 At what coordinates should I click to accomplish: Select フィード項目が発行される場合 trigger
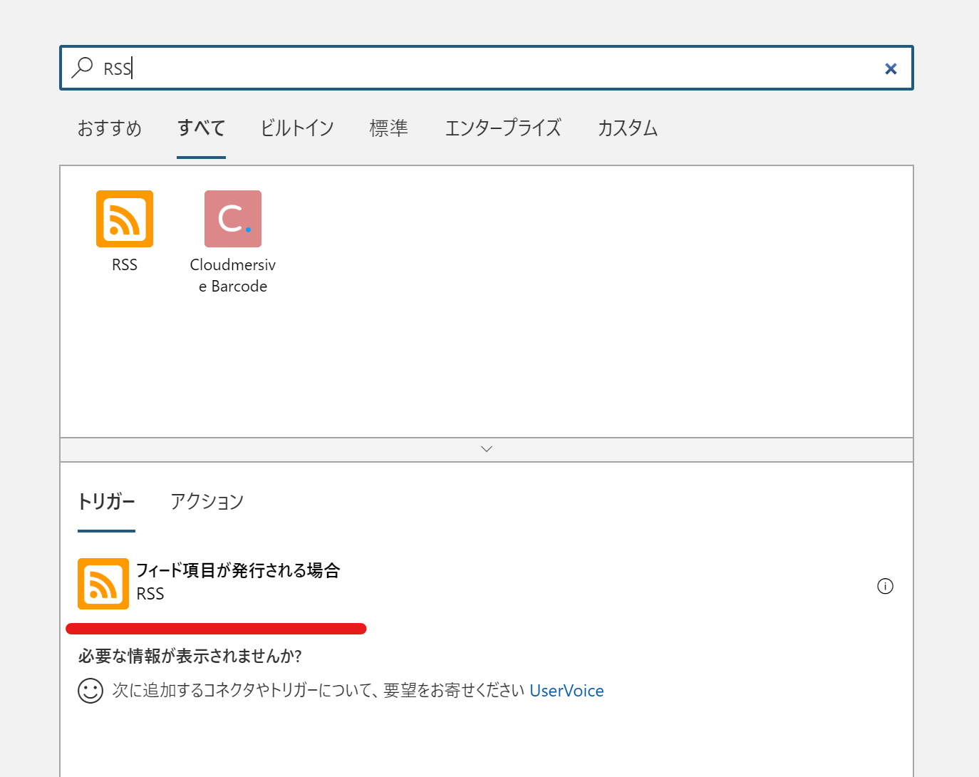coord(238,570)
